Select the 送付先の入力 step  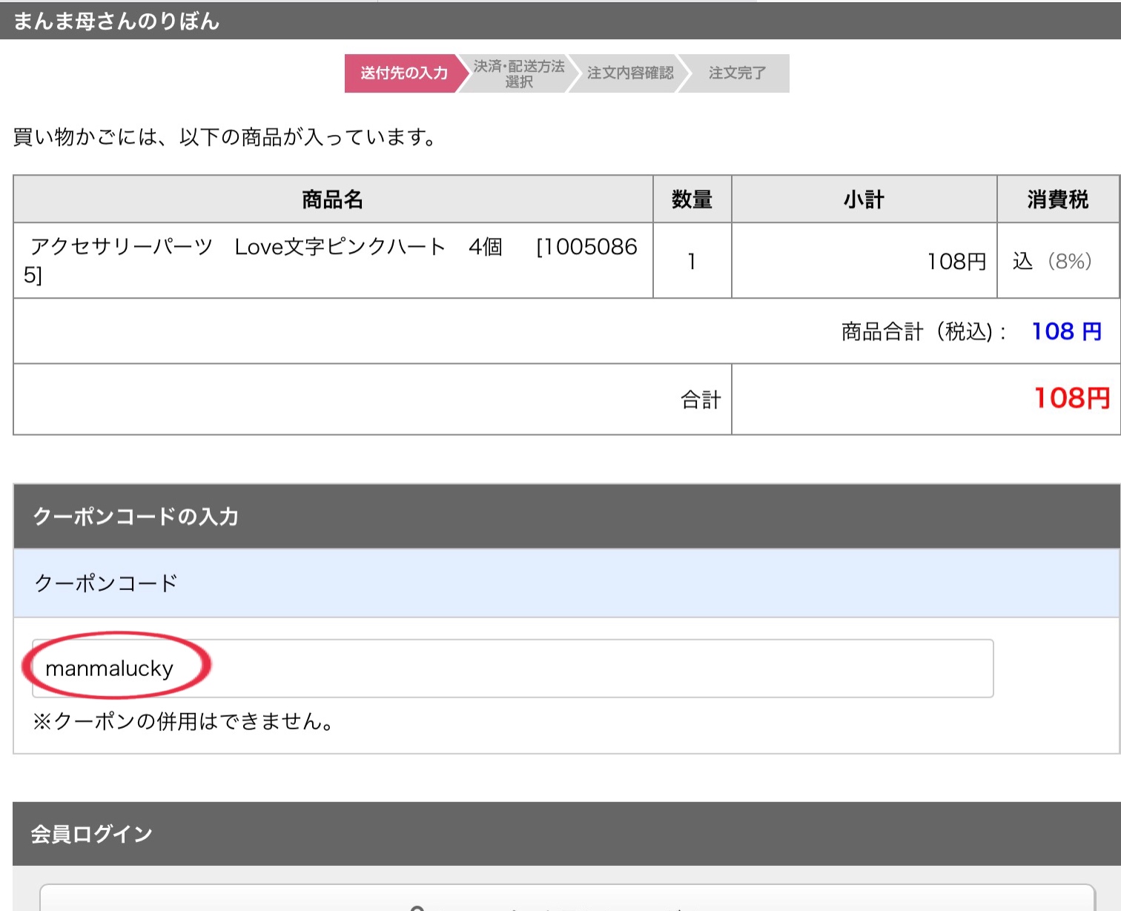(x=403, y=73)
